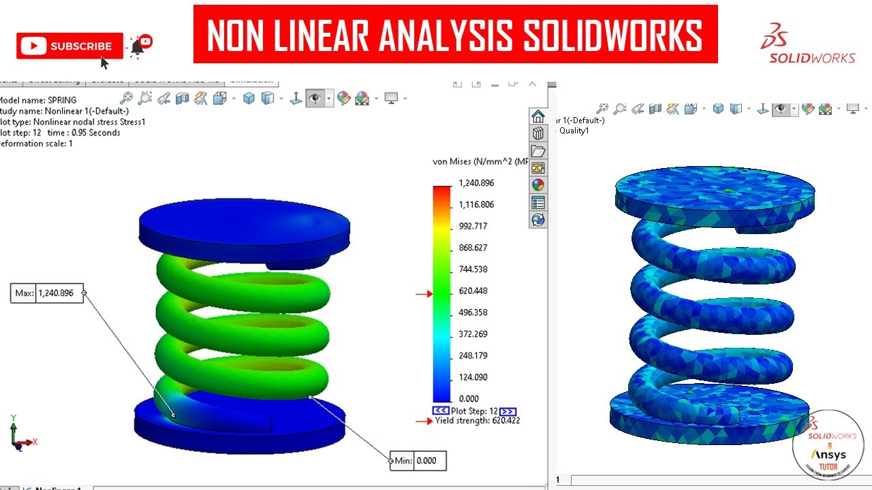
Task: Expand Apply Scene dropdown arrow in right window
Action: [x=839, y=109]
